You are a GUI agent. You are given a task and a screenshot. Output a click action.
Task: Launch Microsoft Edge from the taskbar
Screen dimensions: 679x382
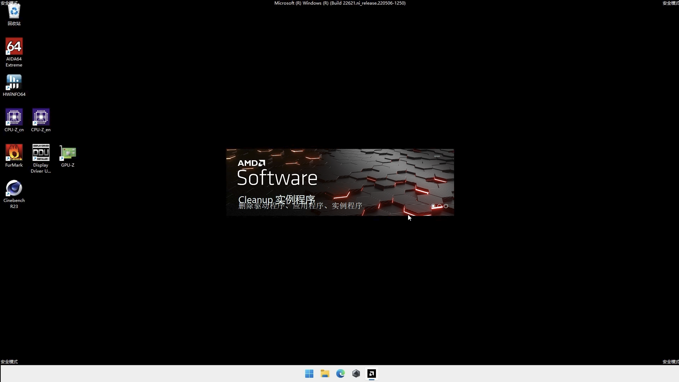(x=340, y=373)
